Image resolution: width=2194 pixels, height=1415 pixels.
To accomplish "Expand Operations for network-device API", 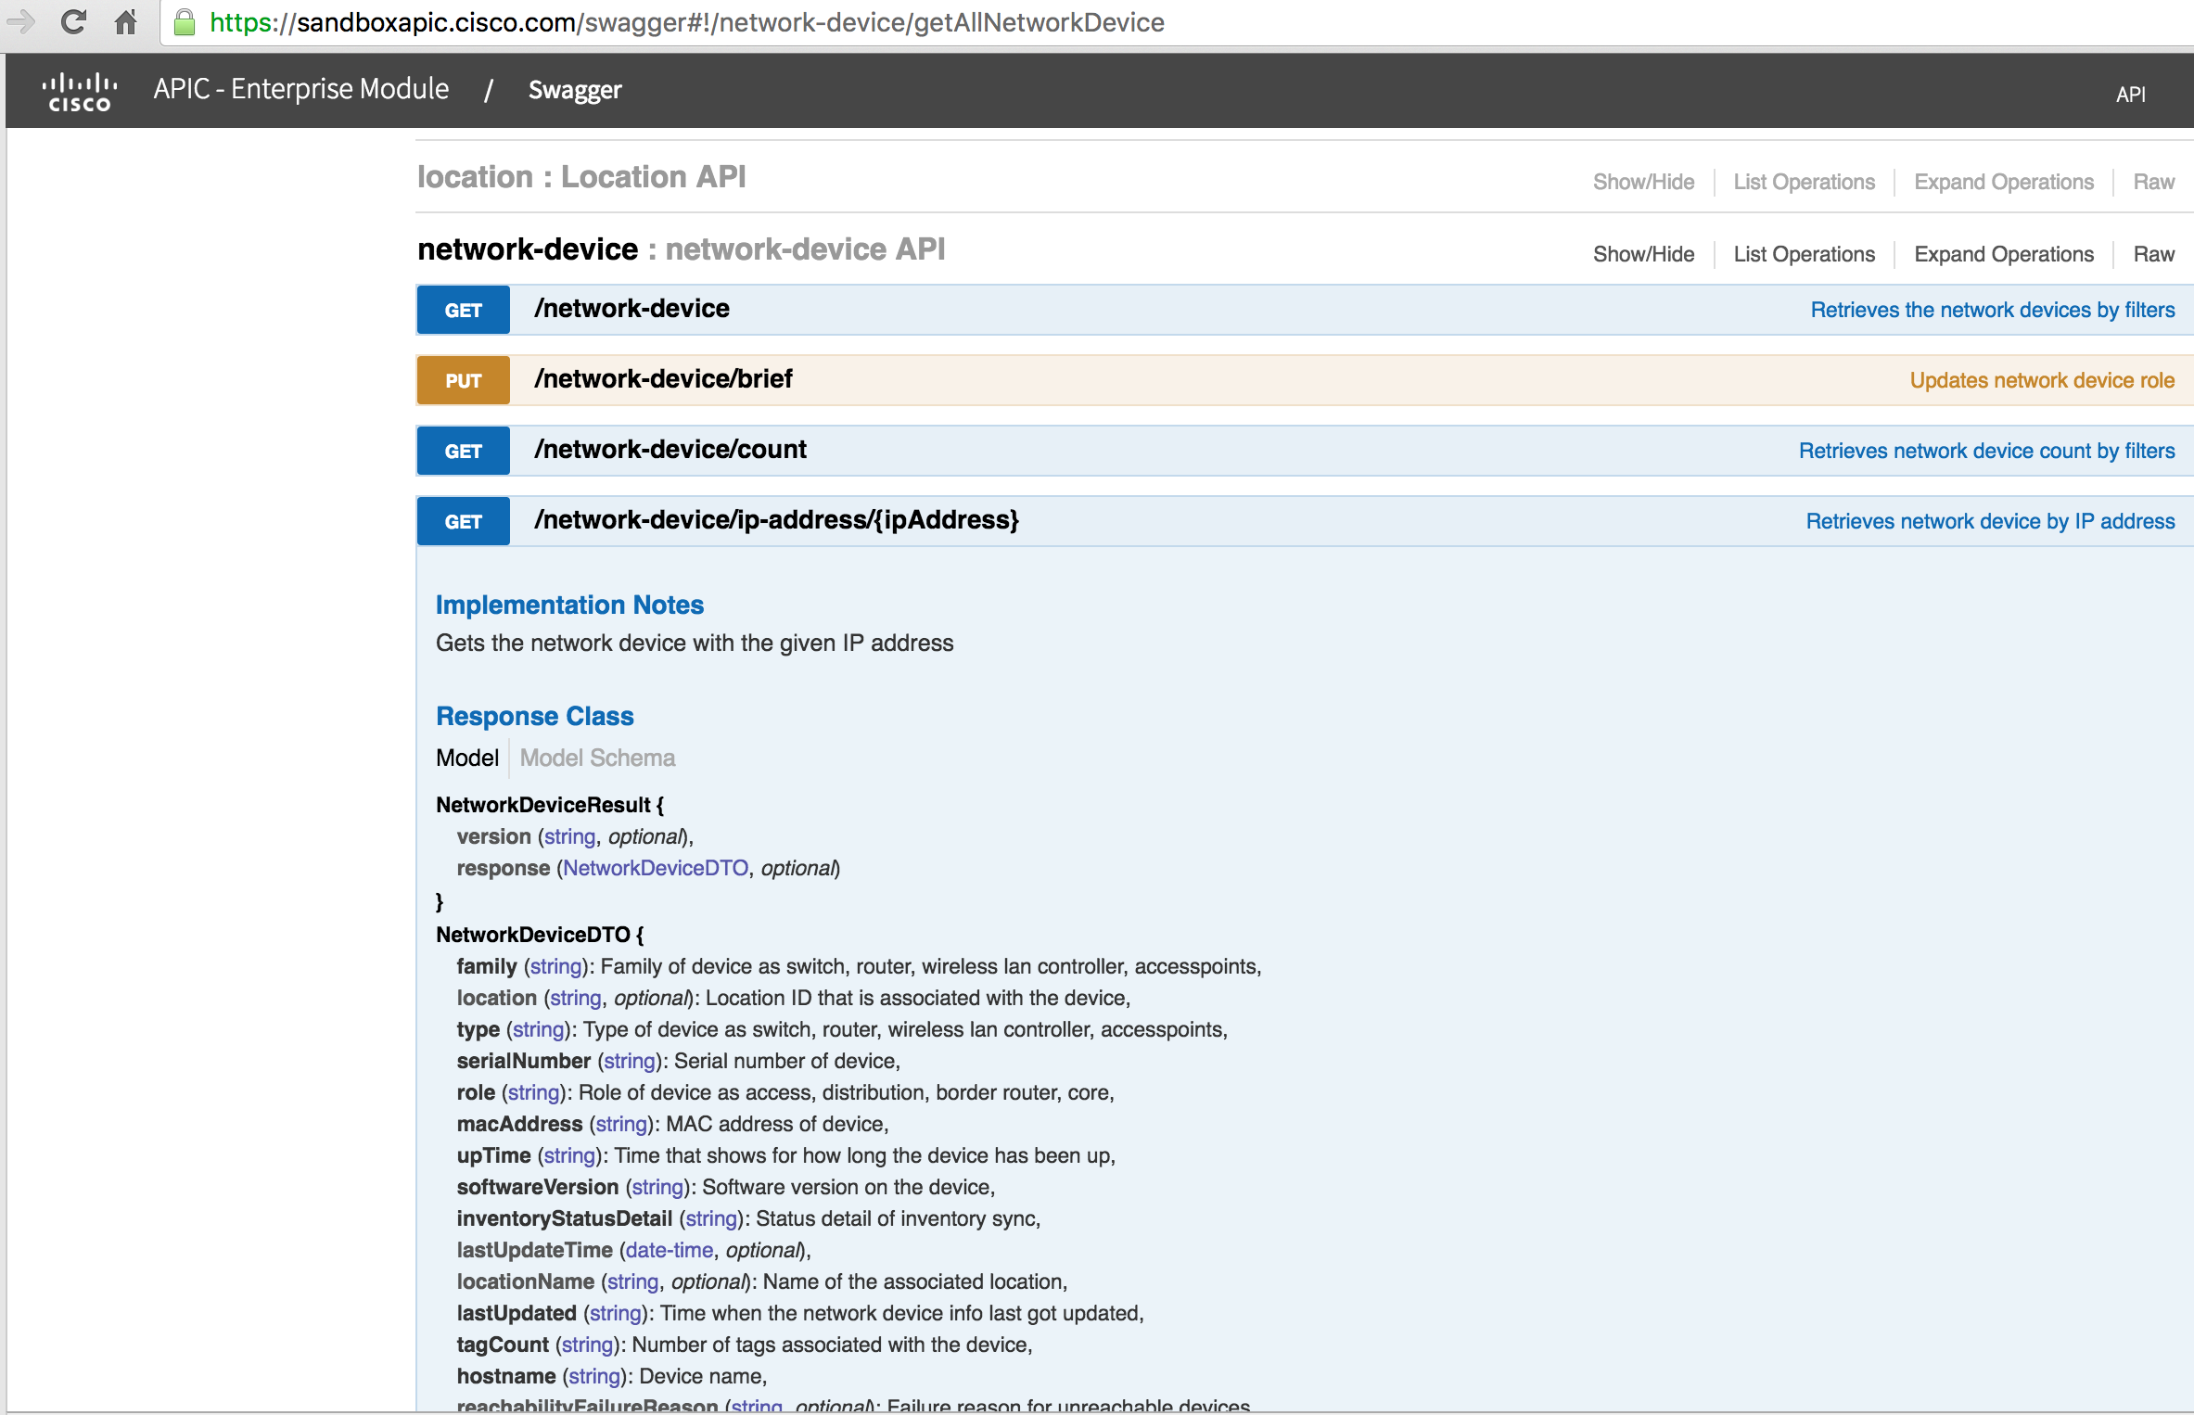I will coord(2004,251).
